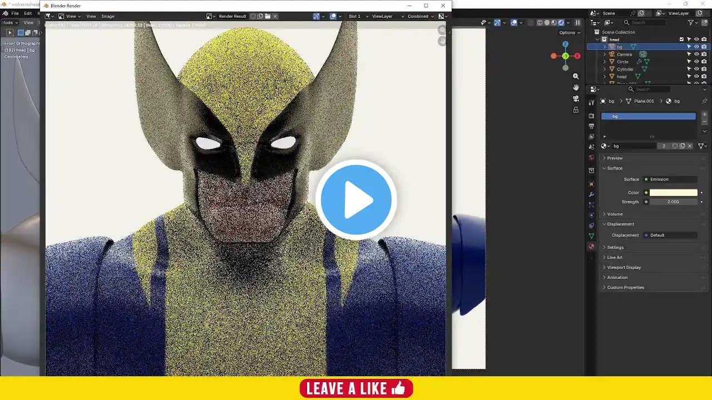Add a new material slot with plus
The height and width of the screenshot is (400, 712).
coord(705,114)
